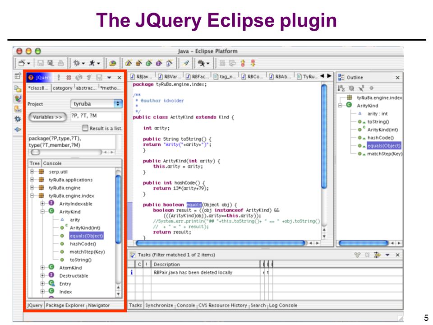Click the New Java Project toolbar icon

(x=129, y=63)
